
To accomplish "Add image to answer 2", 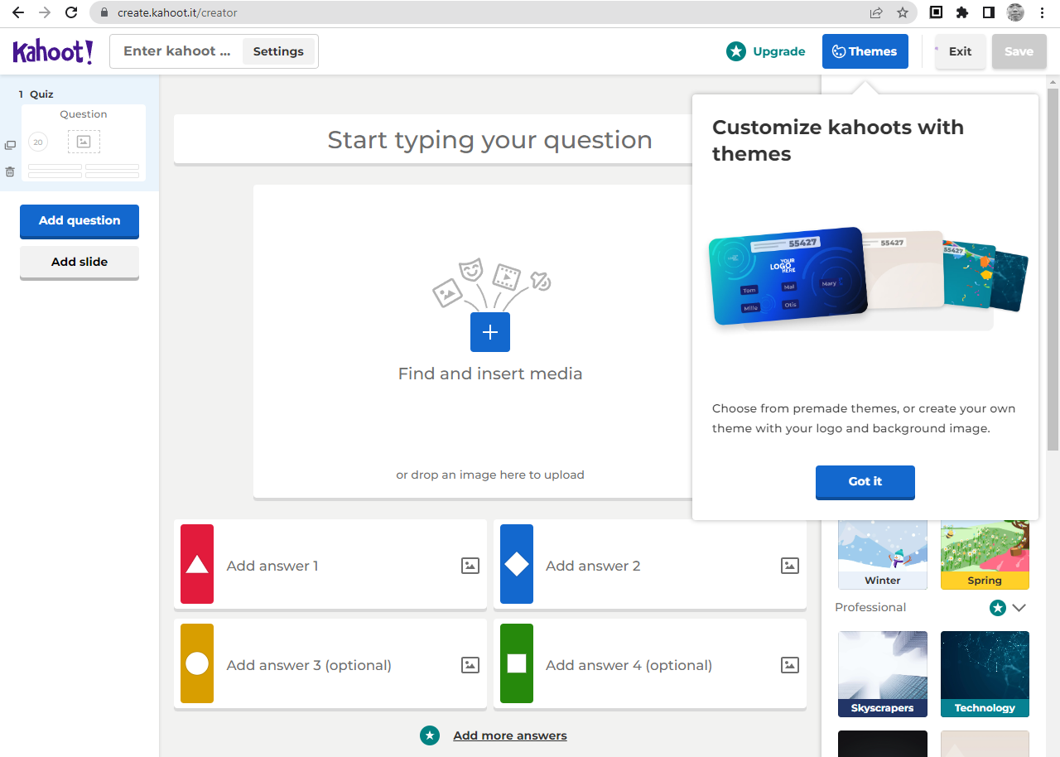I will pos(790,566).
